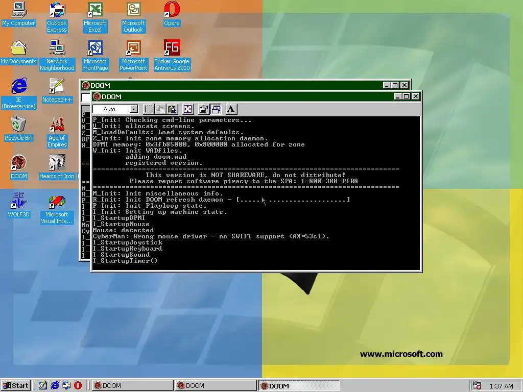Viewport: 523px width, 392px height.
Task: Launch Outlook Express from the quick launch bar
Action: (66, 386)
